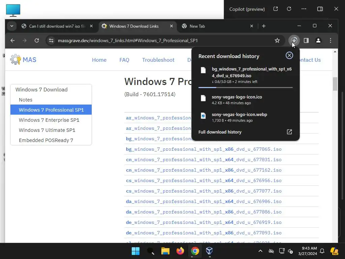This screenshot has width=345, height=259.
Task: Select Windows 7 Professional SP1 in sidebar
Action: (51, 110)
